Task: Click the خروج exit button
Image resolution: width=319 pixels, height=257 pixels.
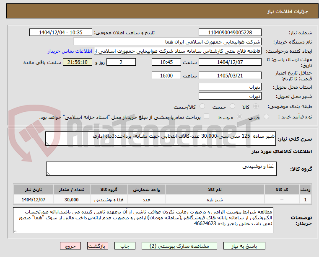Action: [x=70, y=246]
